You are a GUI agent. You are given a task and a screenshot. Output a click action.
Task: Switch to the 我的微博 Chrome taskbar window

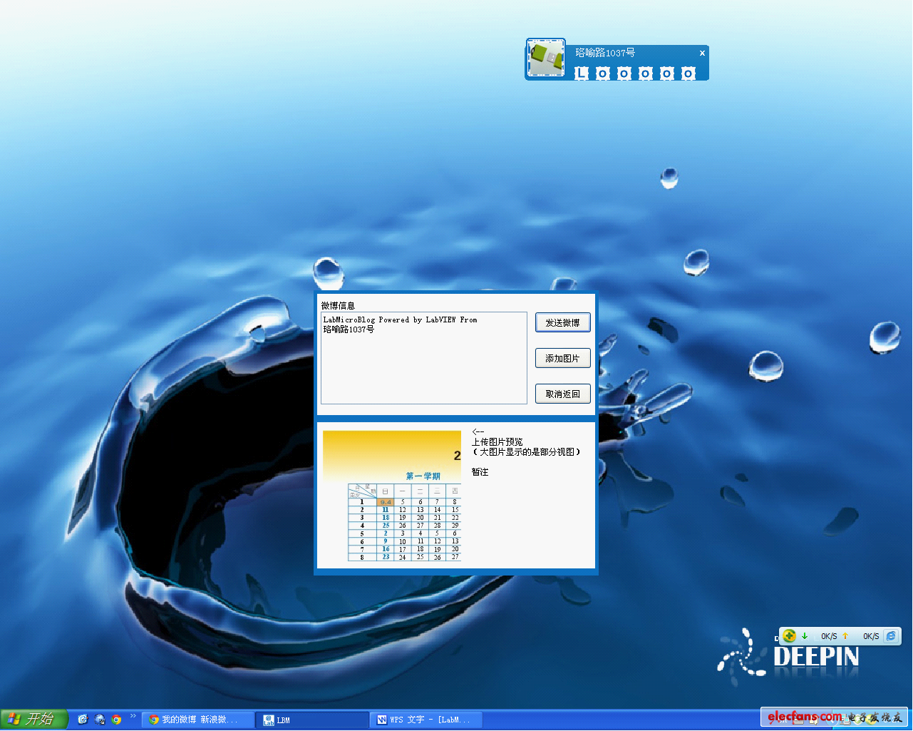point(199,720)
